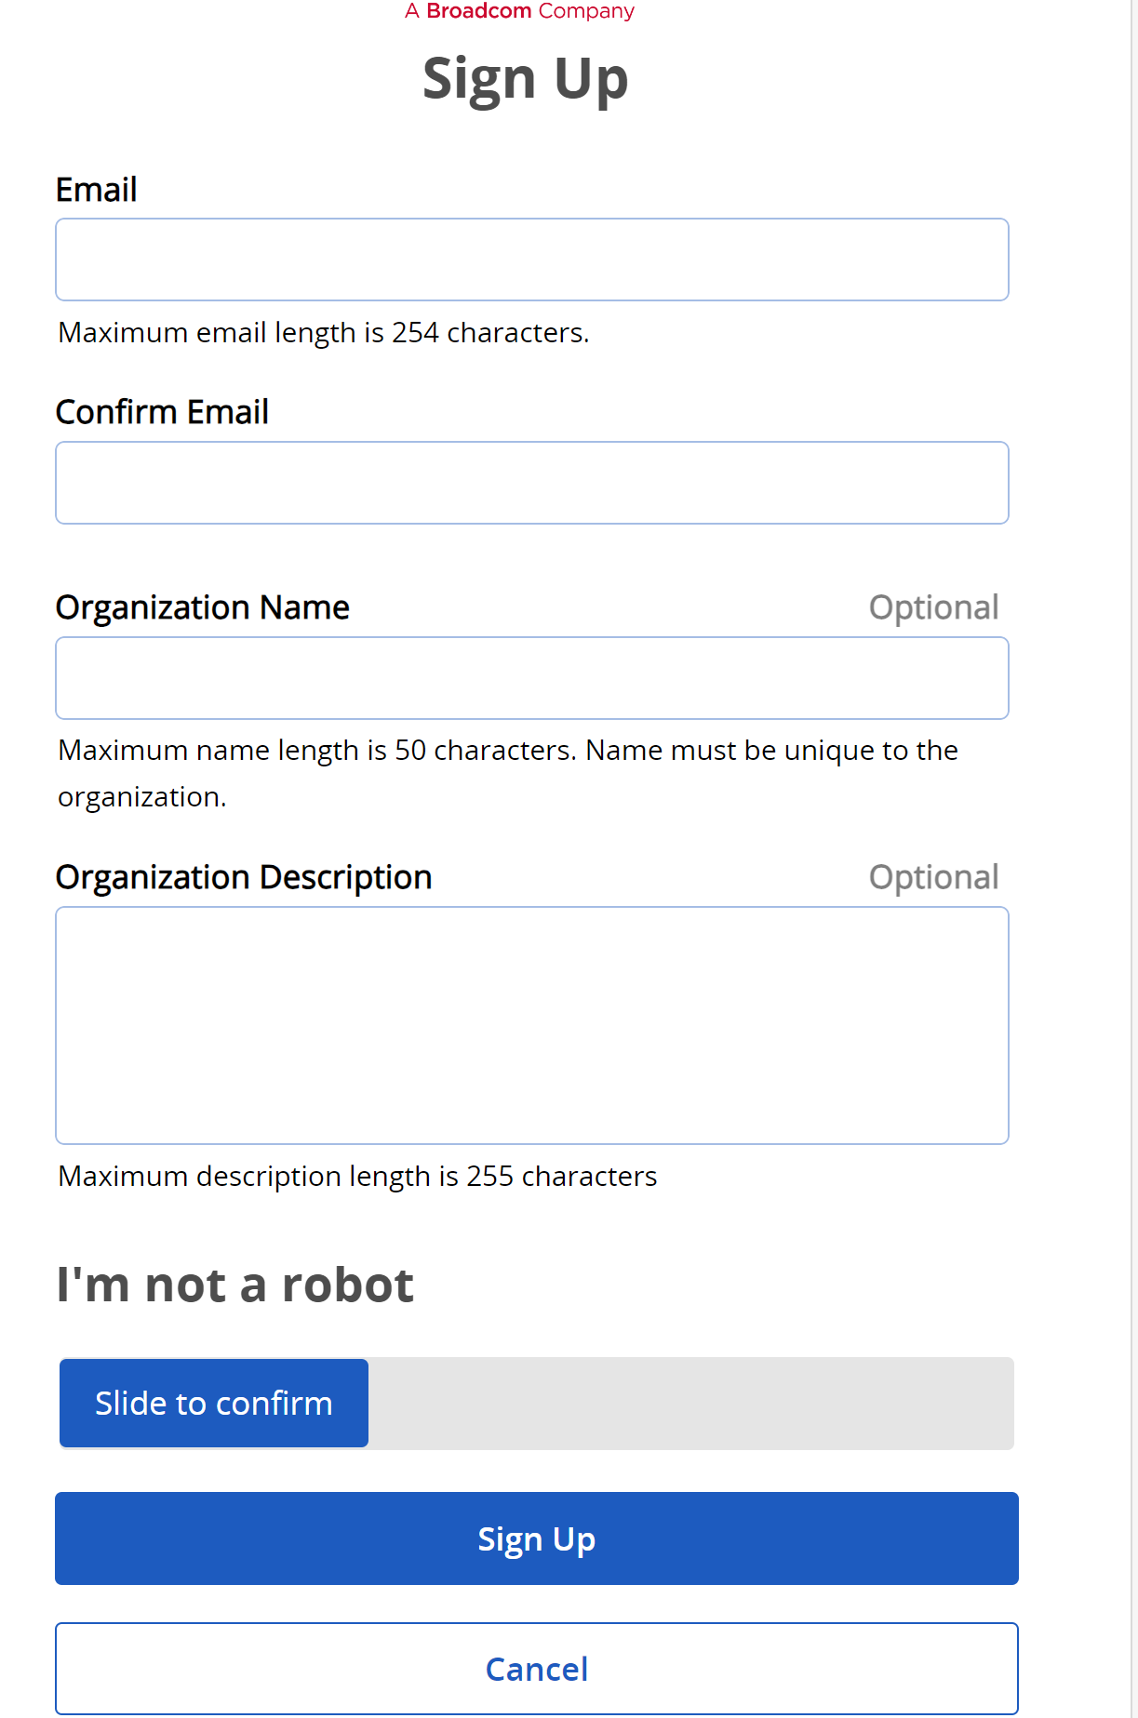Image resolution: width=1138 pixels, height=1718 pixels.
Task: Click "Optional" next to Organization Name
Action: 932,607
